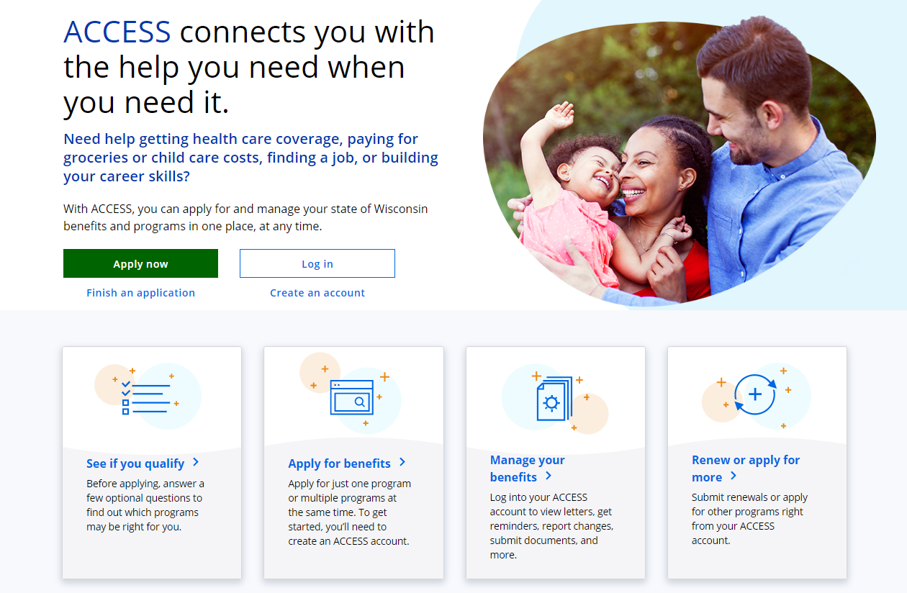Open the See if you qualify heading link
Viewport: 907px width, 593px height.
[135, 463]
